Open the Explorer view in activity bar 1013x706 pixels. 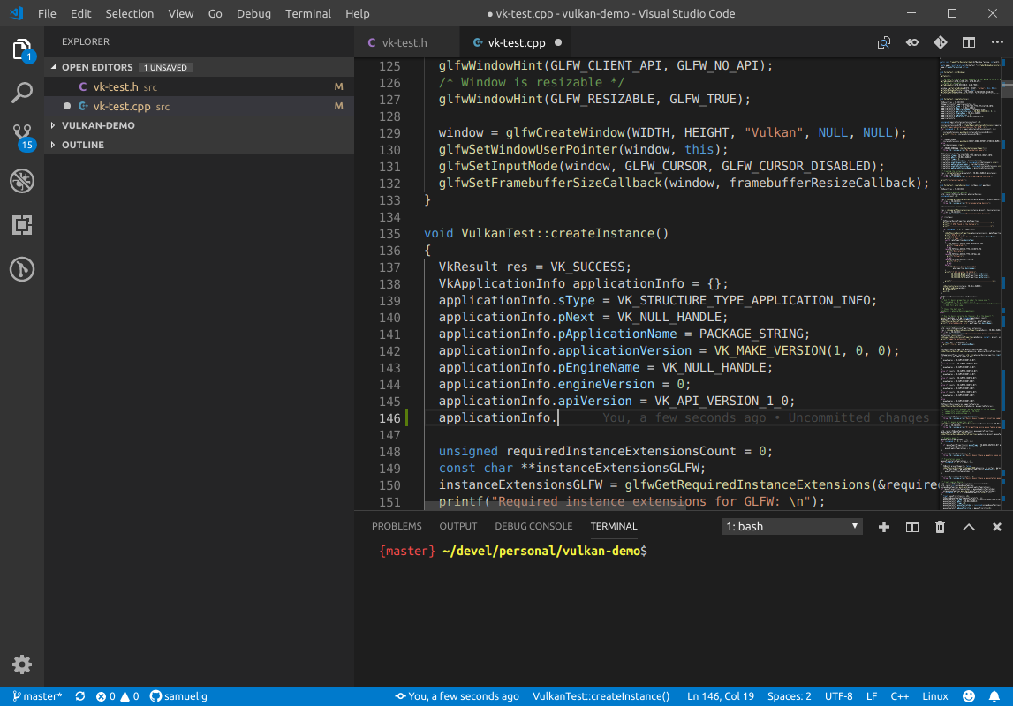22,49
